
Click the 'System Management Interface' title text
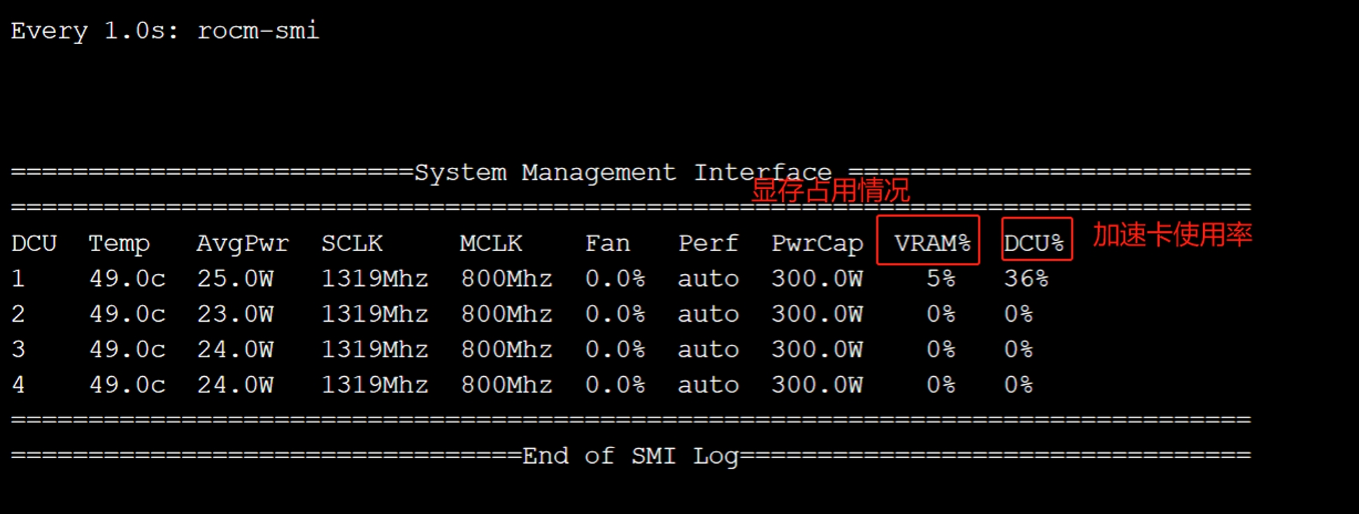tap(622, 172)
